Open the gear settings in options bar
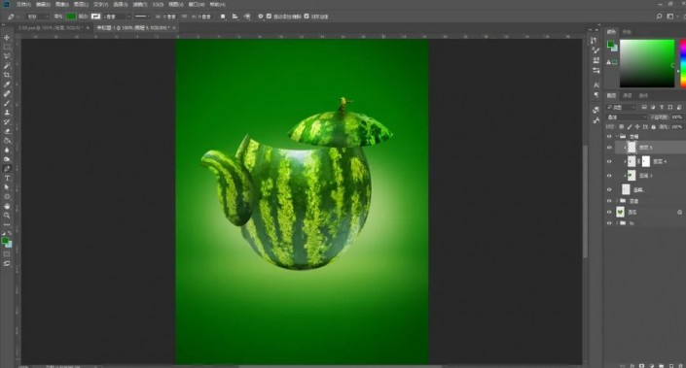Screen dimensions: 686x368 pos(261,17)
